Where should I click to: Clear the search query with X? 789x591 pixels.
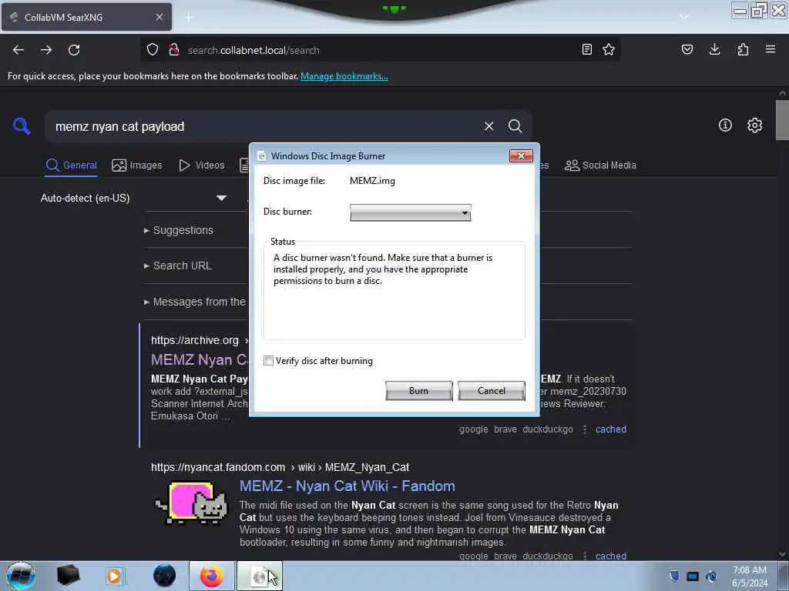pyautogui.click(x=489, y=126)
